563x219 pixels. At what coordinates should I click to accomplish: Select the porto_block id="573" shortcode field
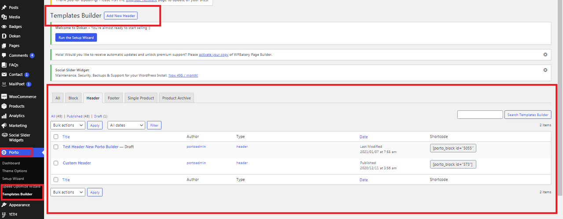pyautogui.click(x=453, y=164)
